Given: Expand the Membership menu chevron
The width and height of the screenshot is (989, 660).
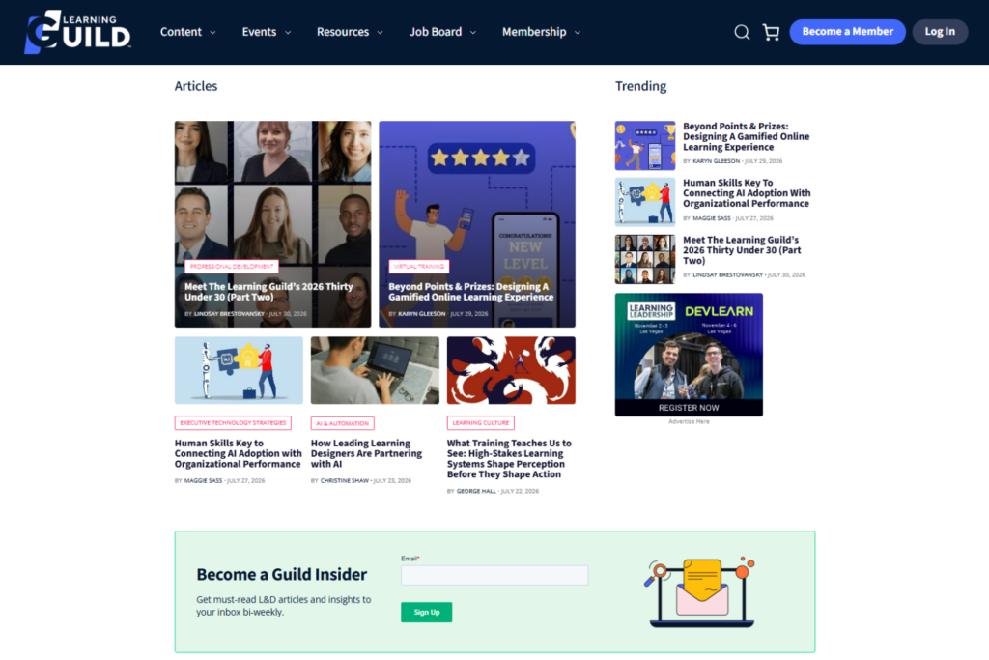Looking at the screenshot, I should click(578, 32).
